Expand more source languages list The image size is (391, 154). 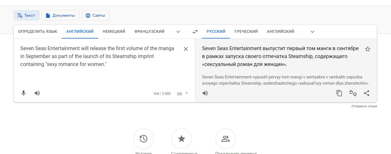pyautogui.click(x=178, y=32)
